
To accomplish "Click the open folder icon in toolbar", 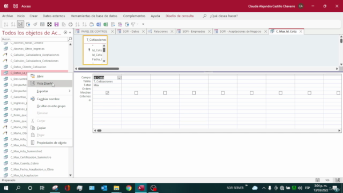I will click(x=92, y=24).
